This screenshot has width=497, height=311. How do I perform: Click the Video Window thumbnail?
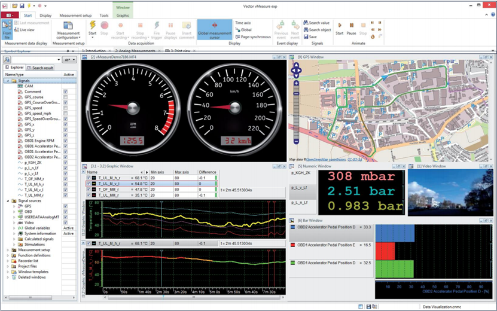point(450,193)
